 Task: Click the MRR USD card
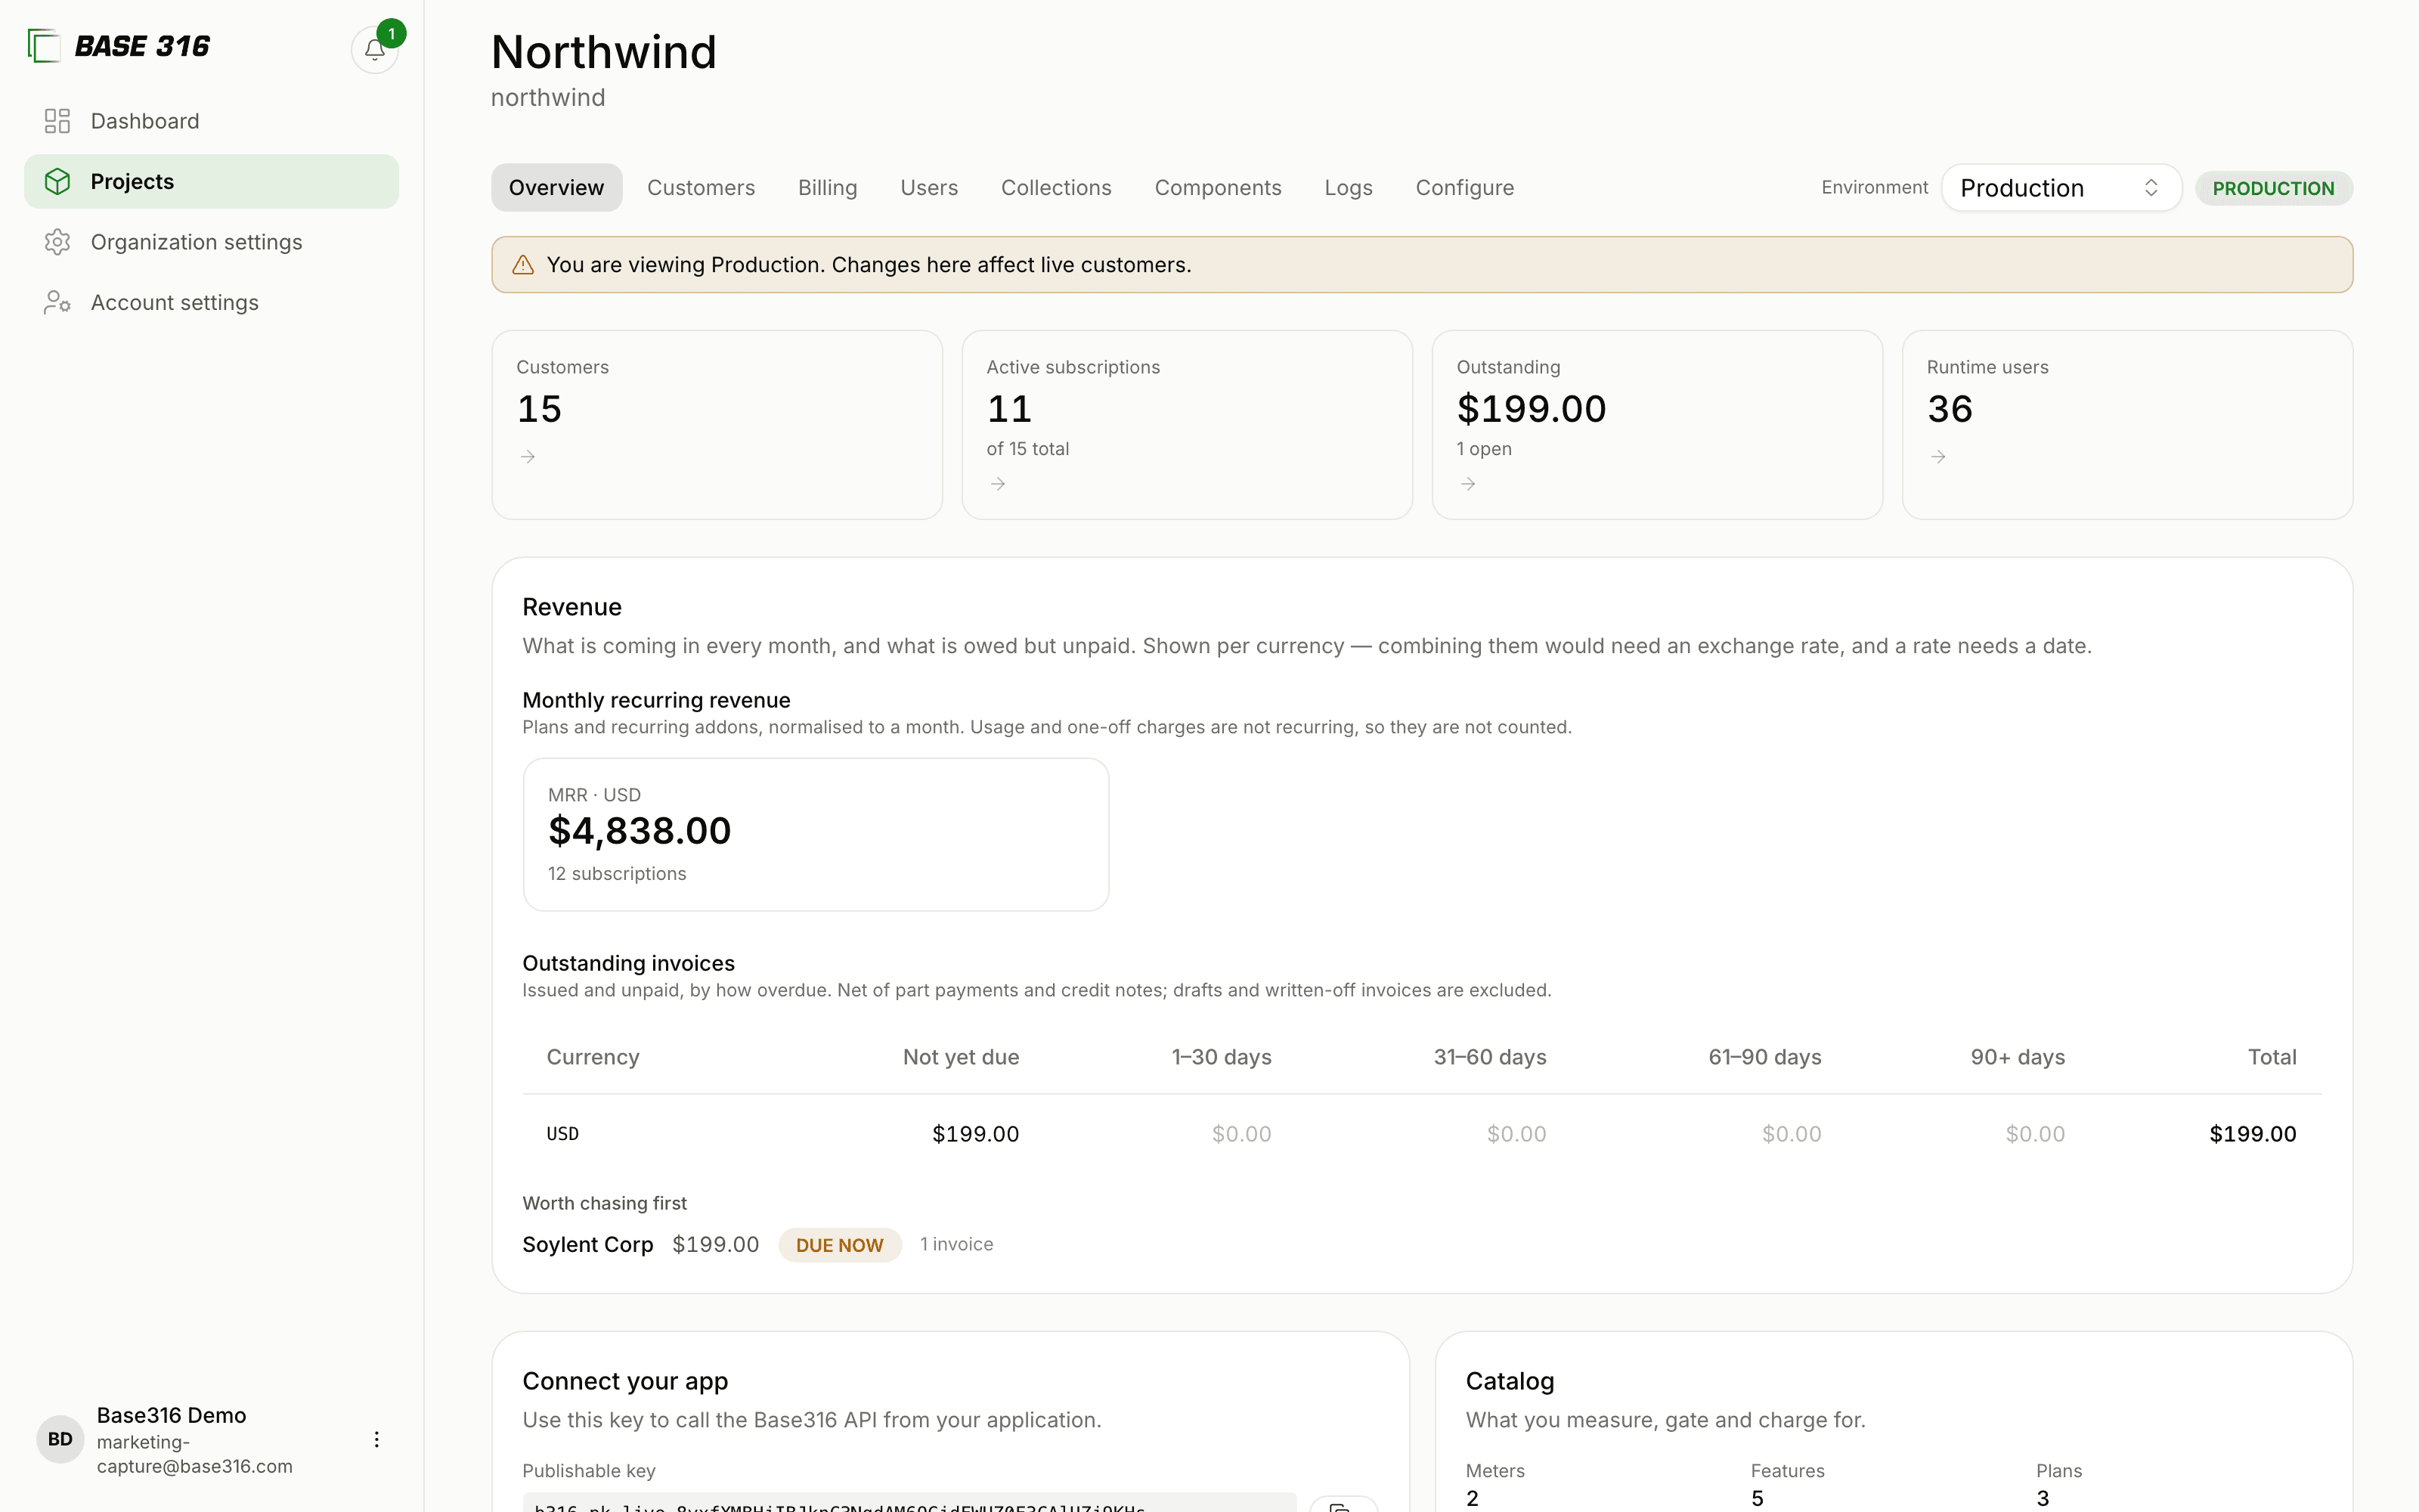(816, 834)
